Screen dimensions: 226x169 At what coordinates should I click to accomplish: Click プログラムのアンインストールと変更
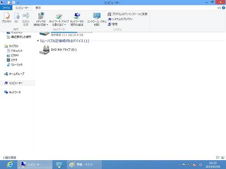click(128, 14)
